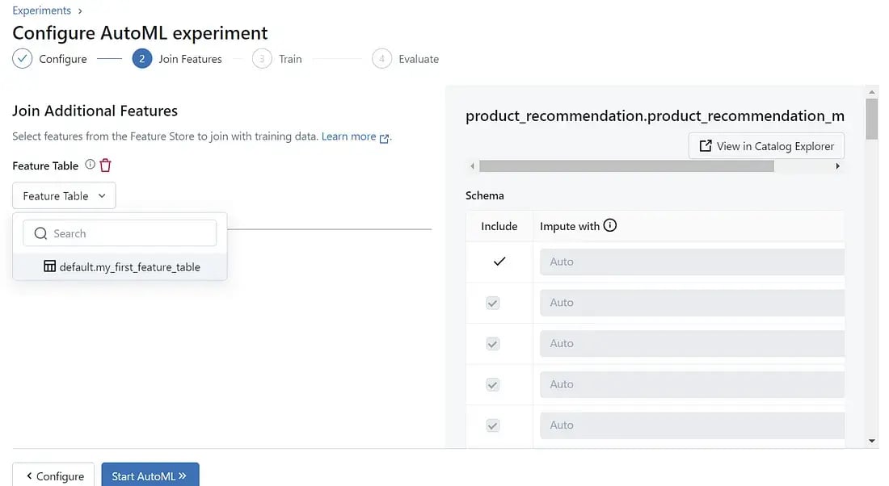Open the first Auto impute dropdown
The width and height of the screenshot is (889, 486).
coord(692,262)
